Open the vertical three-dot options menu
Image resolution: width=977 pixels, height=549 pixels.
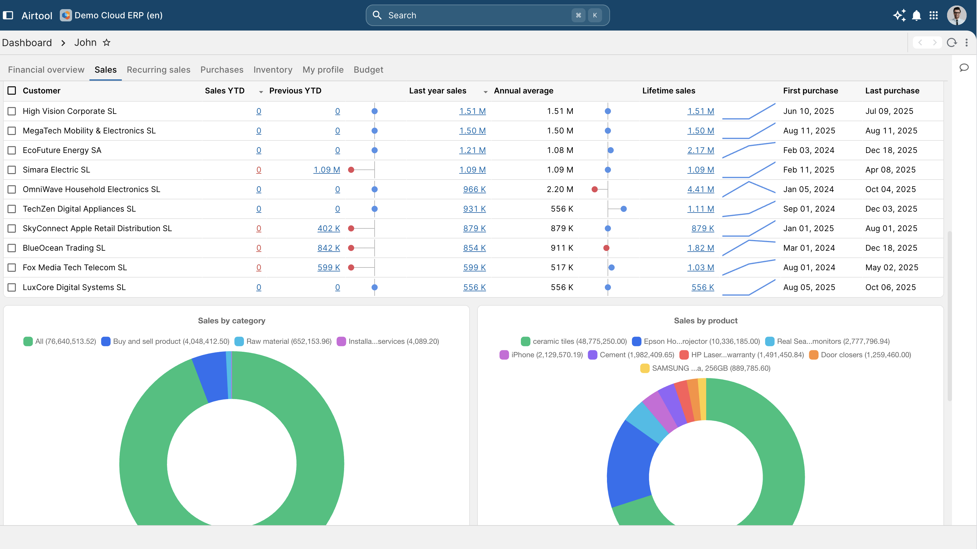pyautogui.click(x=966, y=42)
